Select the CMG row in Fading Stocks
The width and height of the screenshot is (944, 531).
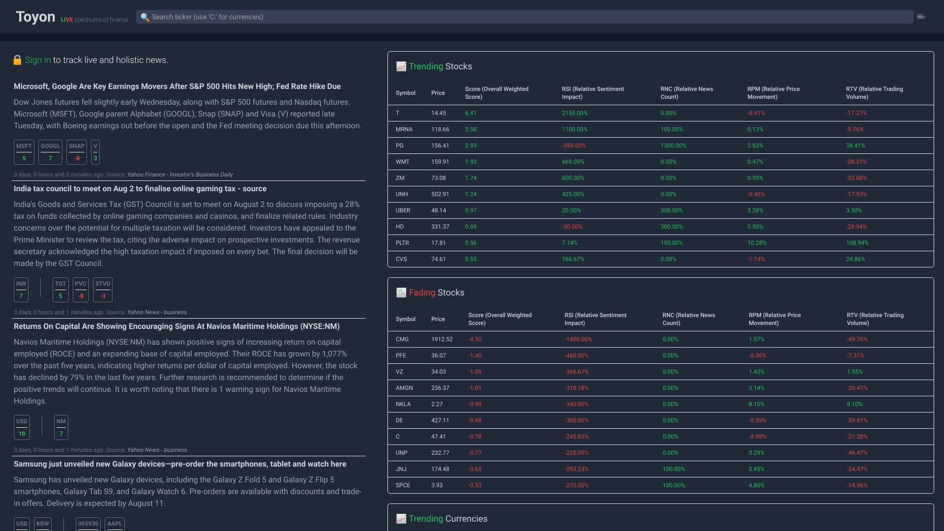541,339
